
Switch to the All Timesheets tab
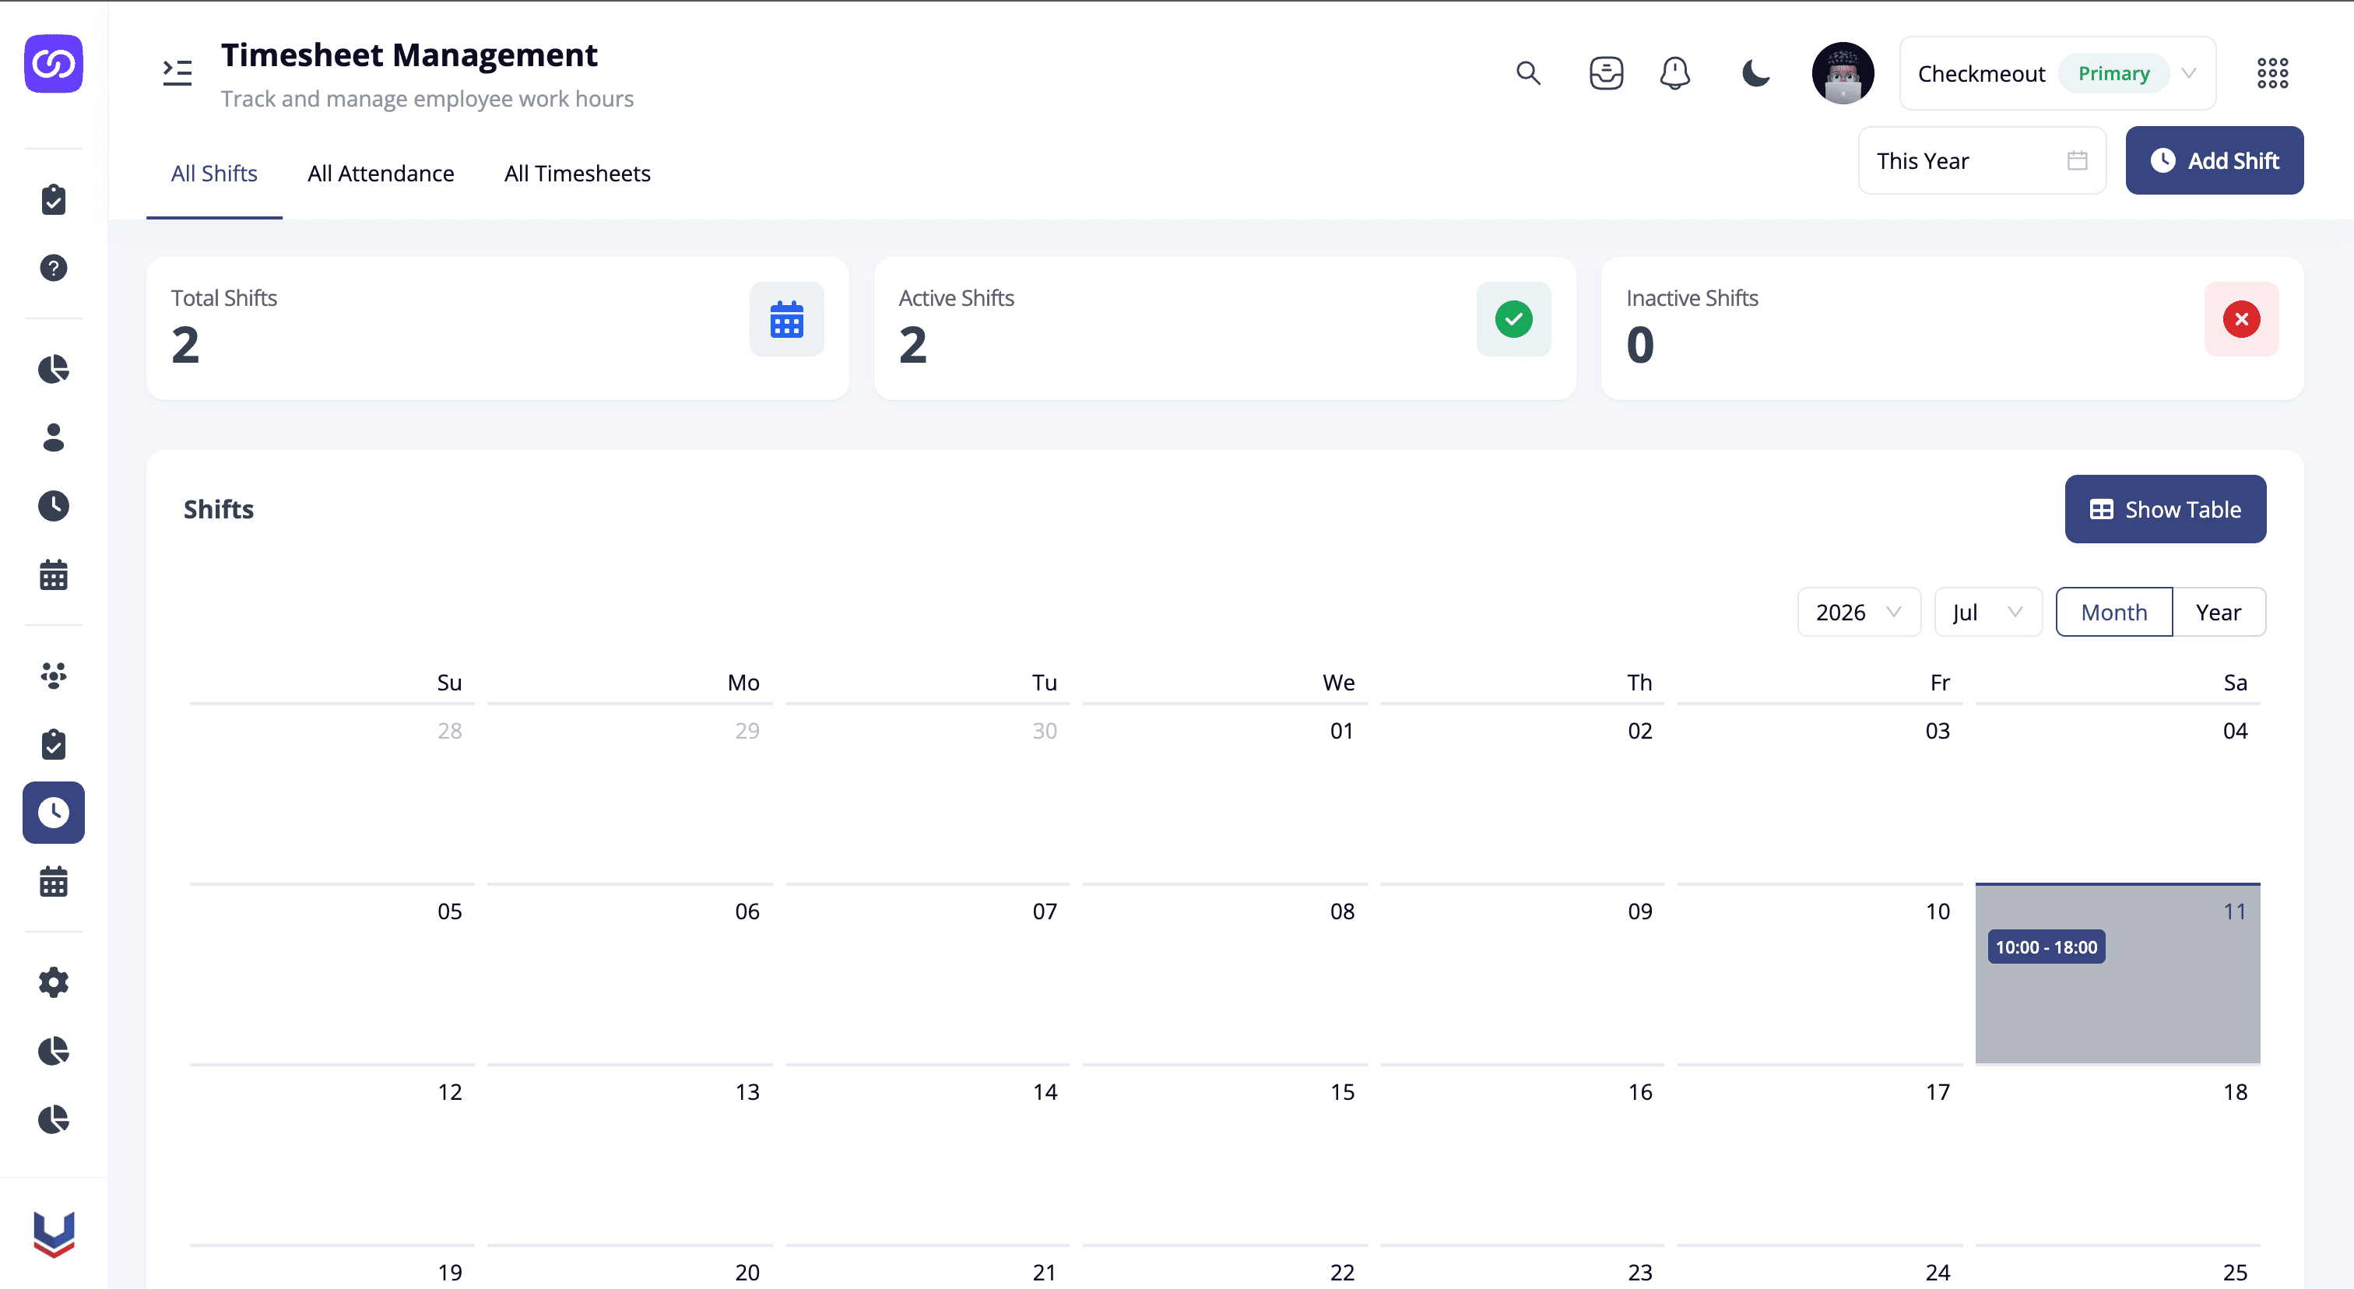pyautogui.click(x=578, y=174)
